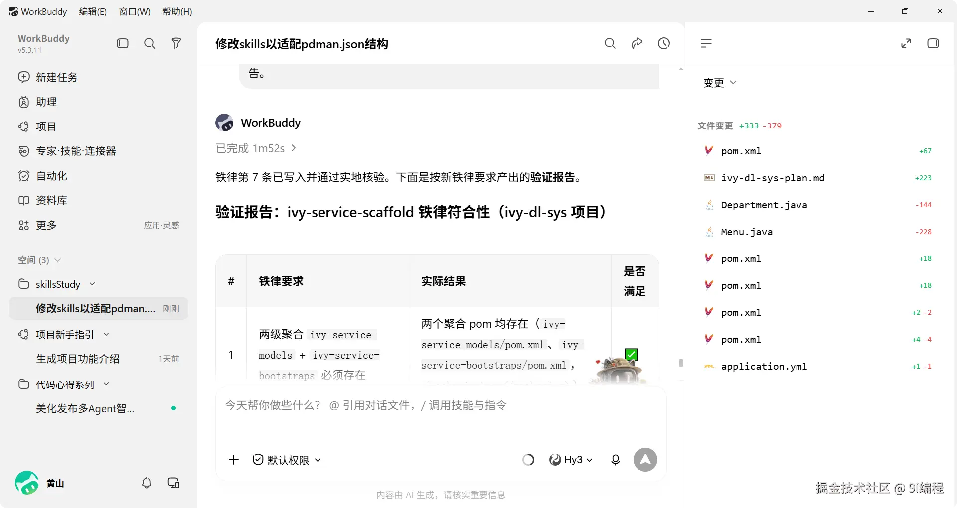This screenshot has height=508, width=957.
Task: Create a new task (新建任务)
Action: [99, 77]
